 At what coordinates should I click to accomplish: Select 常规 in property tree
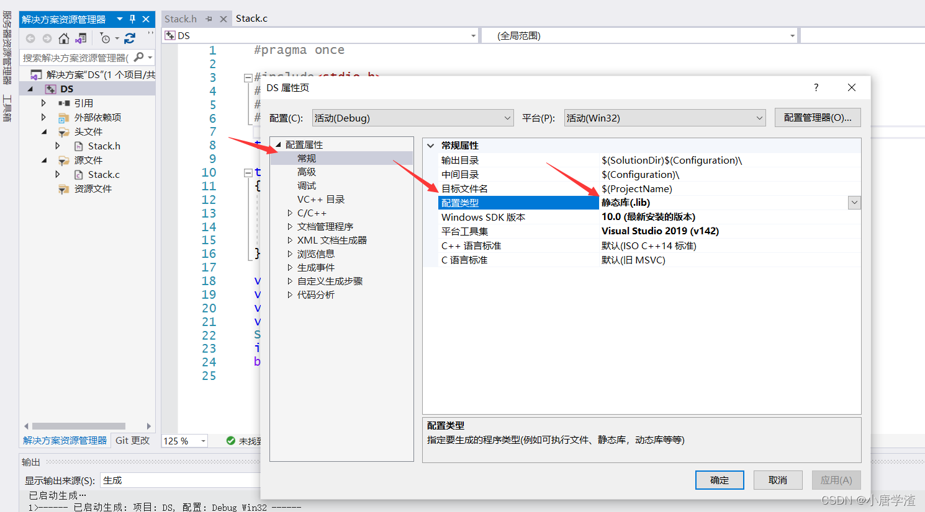click(x=307, y=158)
